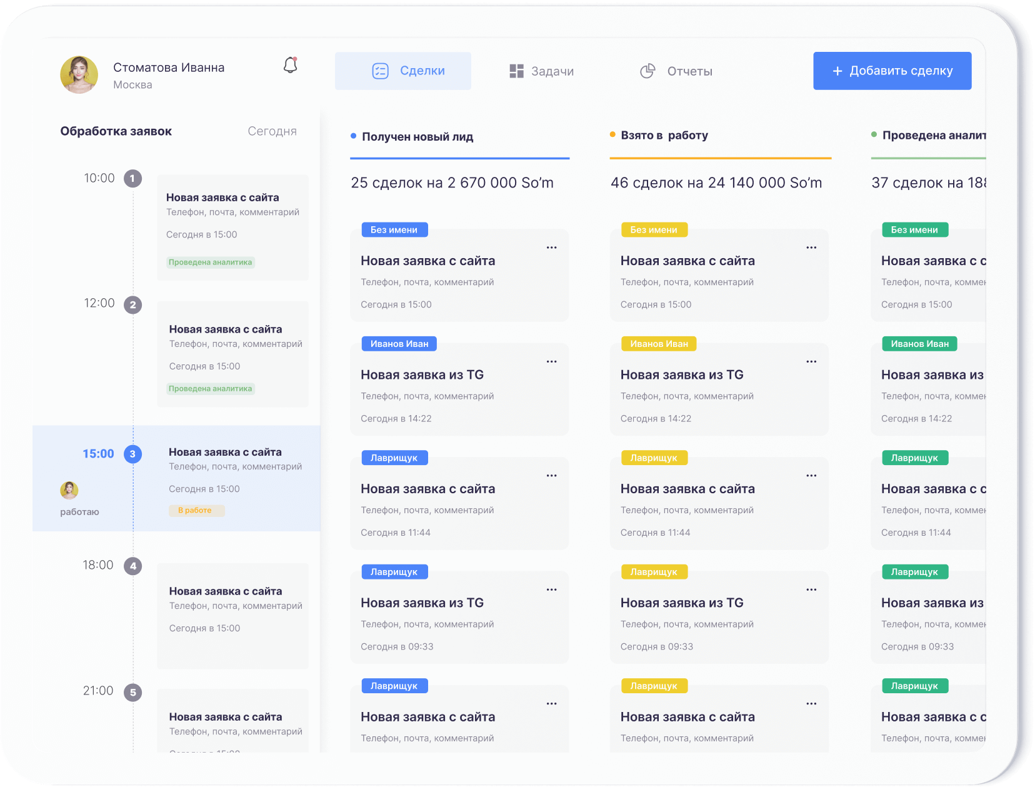This screenshot has height=787, width=1035.
Task: Open the Взято в работу column header
Action: [x=664, y=136]
